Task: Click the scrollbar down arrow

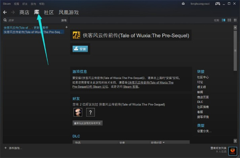Action: click(x=235, y=141)
